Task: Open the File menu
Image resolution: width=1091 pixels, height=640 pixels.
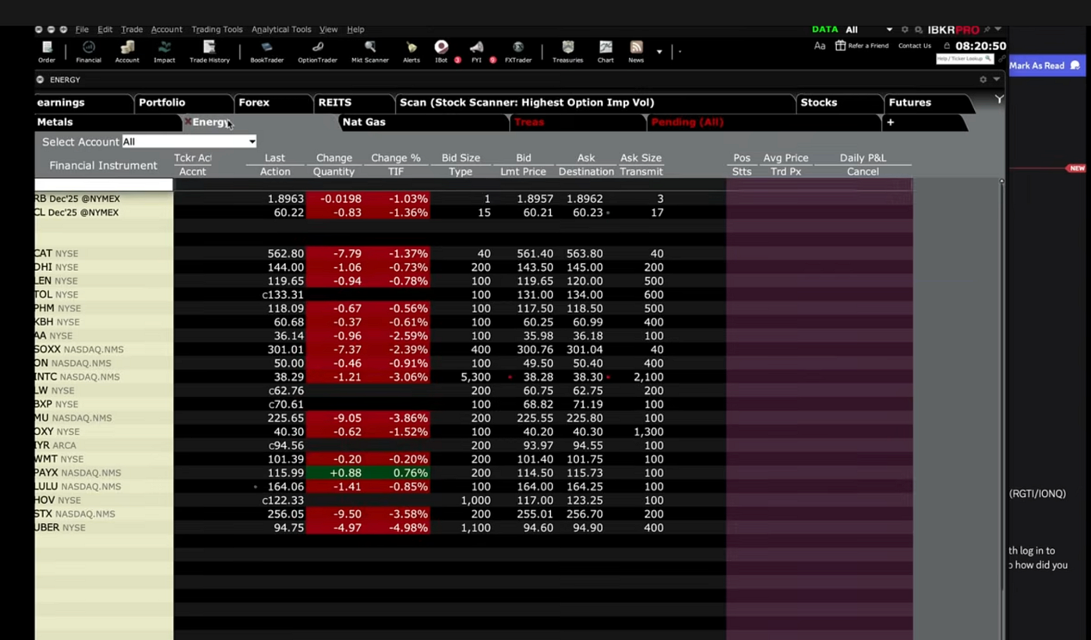Action: [x=82, y=30]
